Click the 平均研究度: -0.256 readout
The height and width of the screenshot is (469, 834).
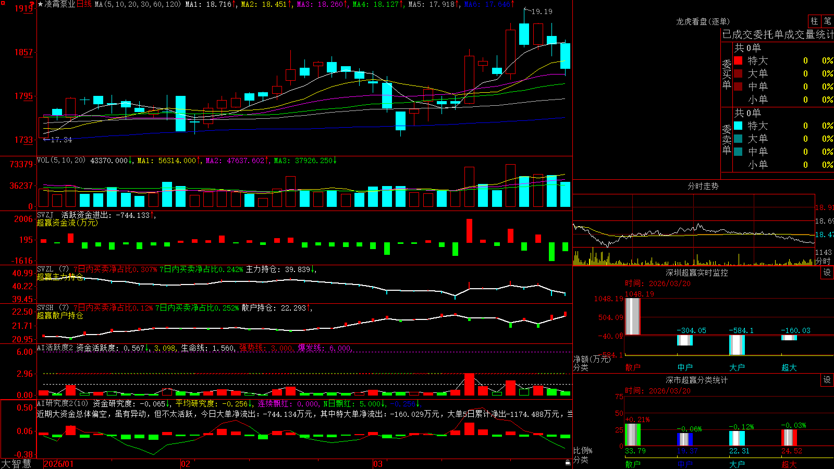[213, 403]
